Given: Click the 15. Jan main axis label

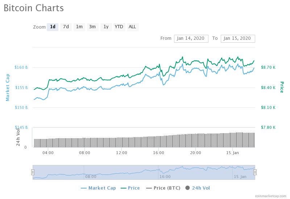Looking at the screenshot, I should pos(232,153).
